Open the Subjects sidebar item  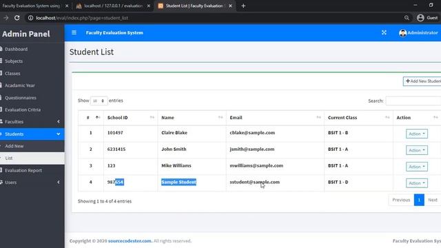point(32,61)
